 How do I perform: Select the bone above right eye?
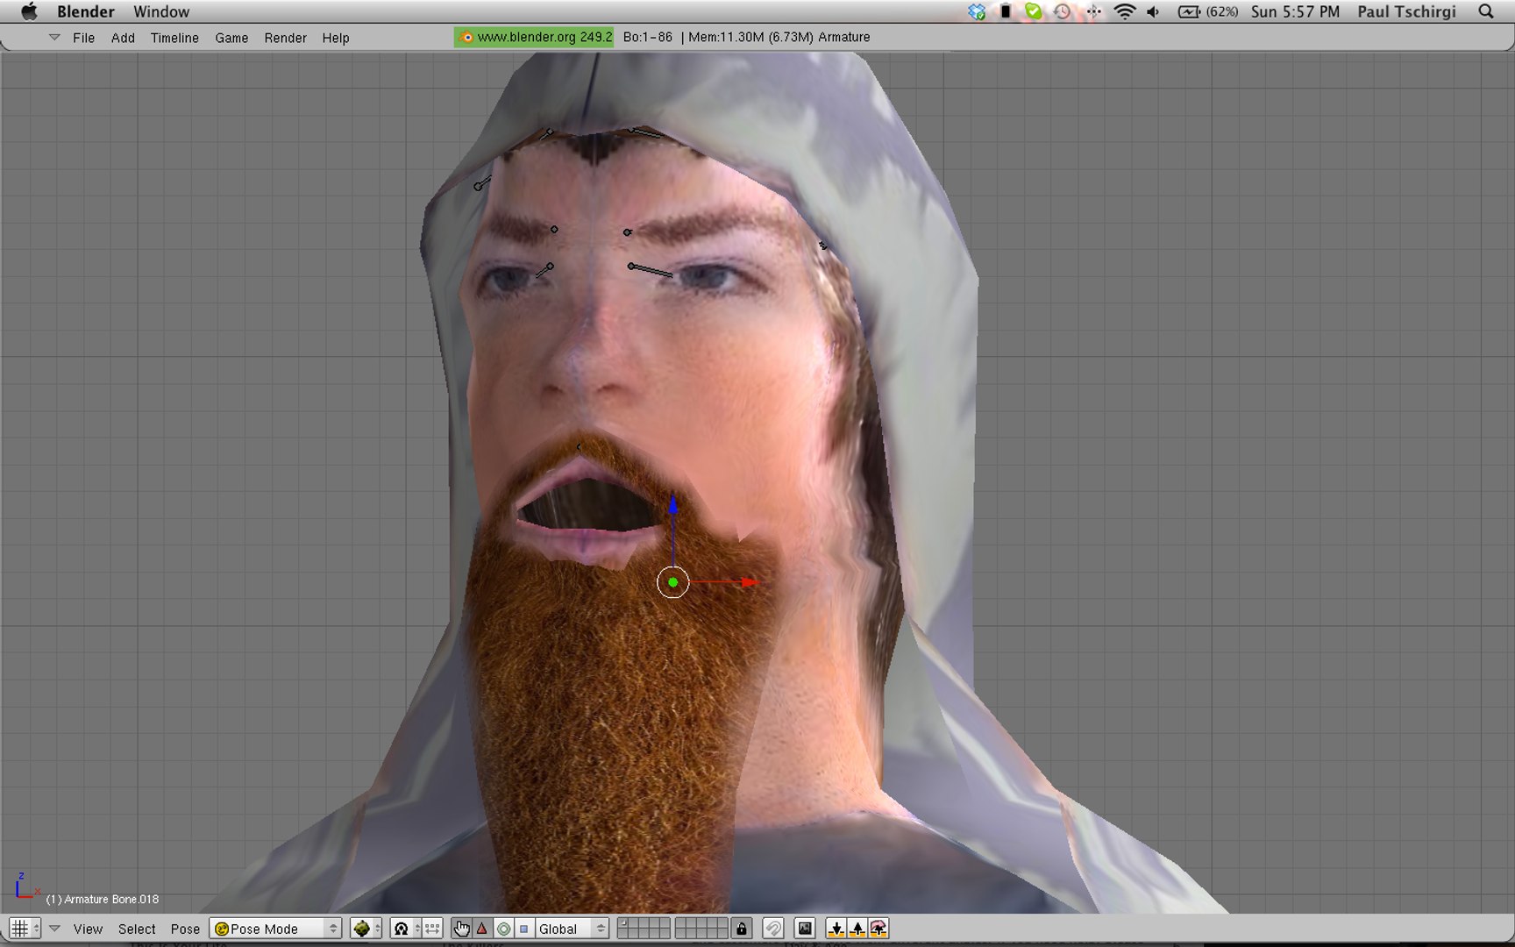(651, 271)
